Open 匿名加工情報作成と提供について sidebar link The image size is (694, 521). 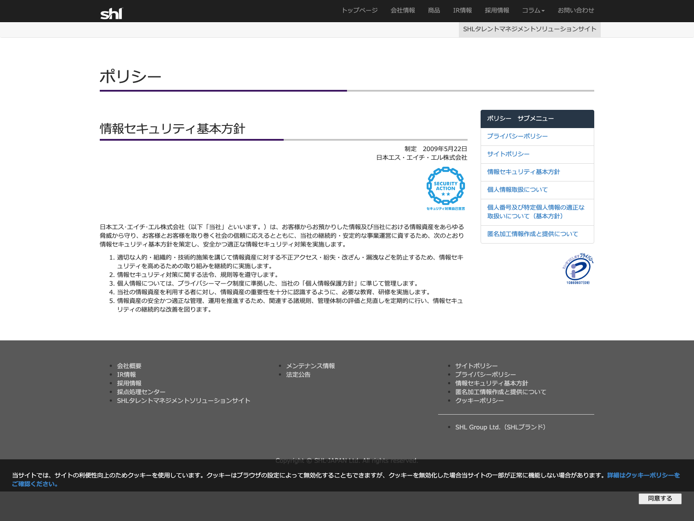(x=532, y=234)
